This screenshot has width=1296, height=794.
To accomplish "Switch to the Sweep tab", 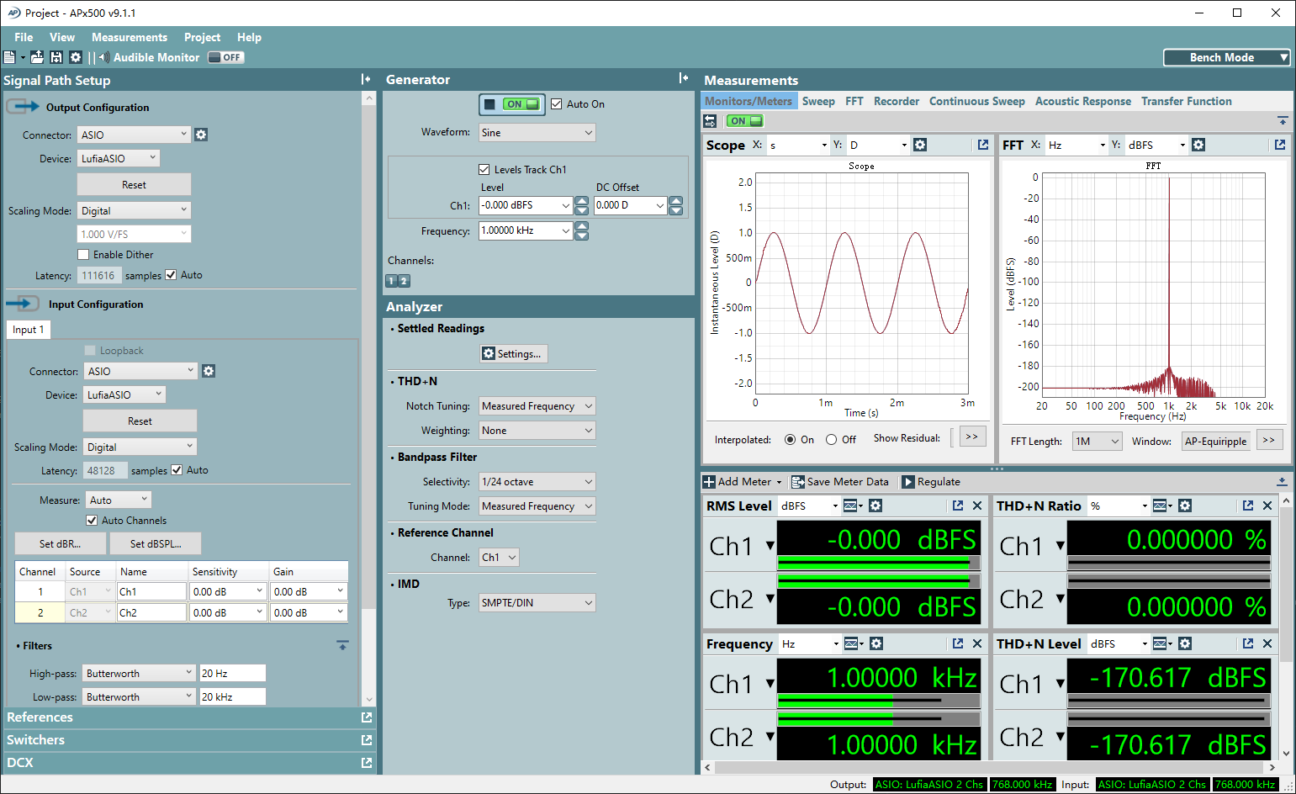I will pos(818,101).
